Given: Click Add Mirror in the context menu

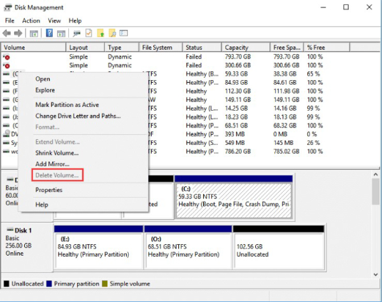Looking at the screenshot, I should (x=52, y=164).
